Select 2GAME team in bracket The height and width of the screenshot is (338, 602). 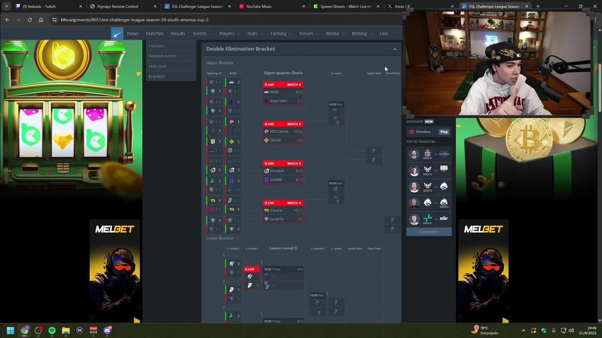(283, 180)
